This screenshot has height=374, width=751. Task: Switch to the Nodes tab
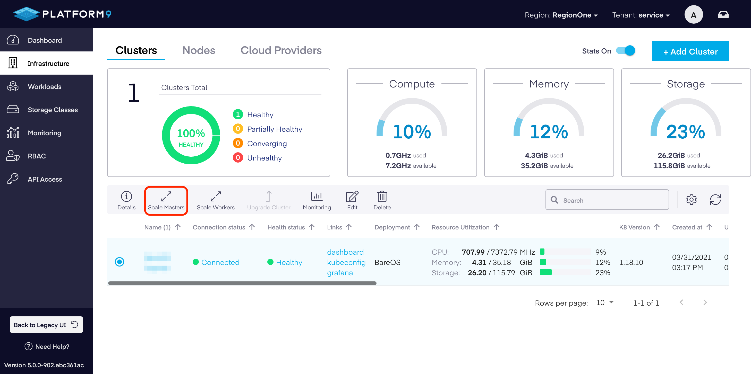[x=199, y=50]
